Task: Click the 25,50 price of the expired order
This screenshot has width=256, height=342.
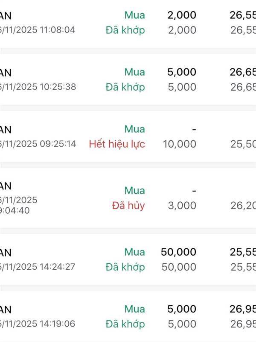Action: (243, 144)
